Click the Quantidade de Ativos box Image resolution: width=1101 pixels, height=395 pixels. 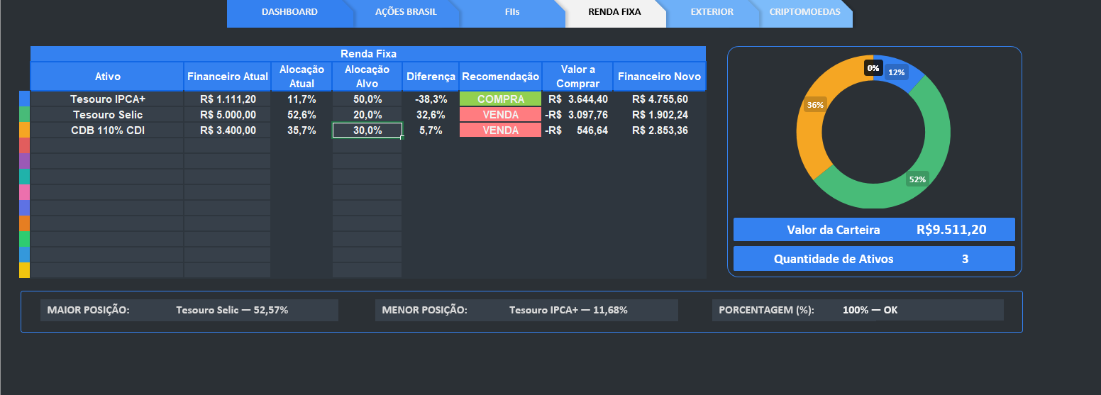pyautogui.click(x=874, y=259)
